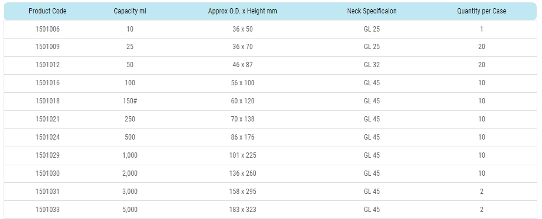Click the Product Code column header
Screen dimensions: 542x219
(47, 11)
